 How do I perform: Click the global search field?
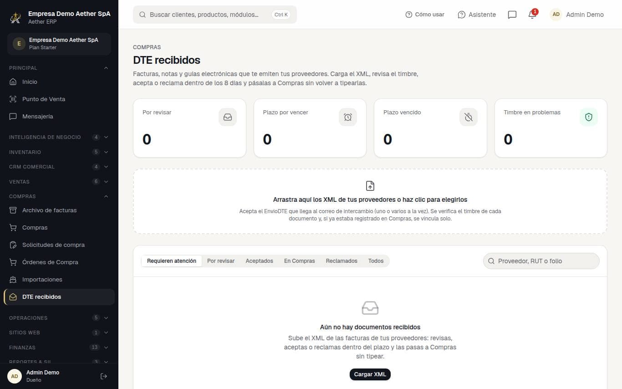(x=215, y=15)
